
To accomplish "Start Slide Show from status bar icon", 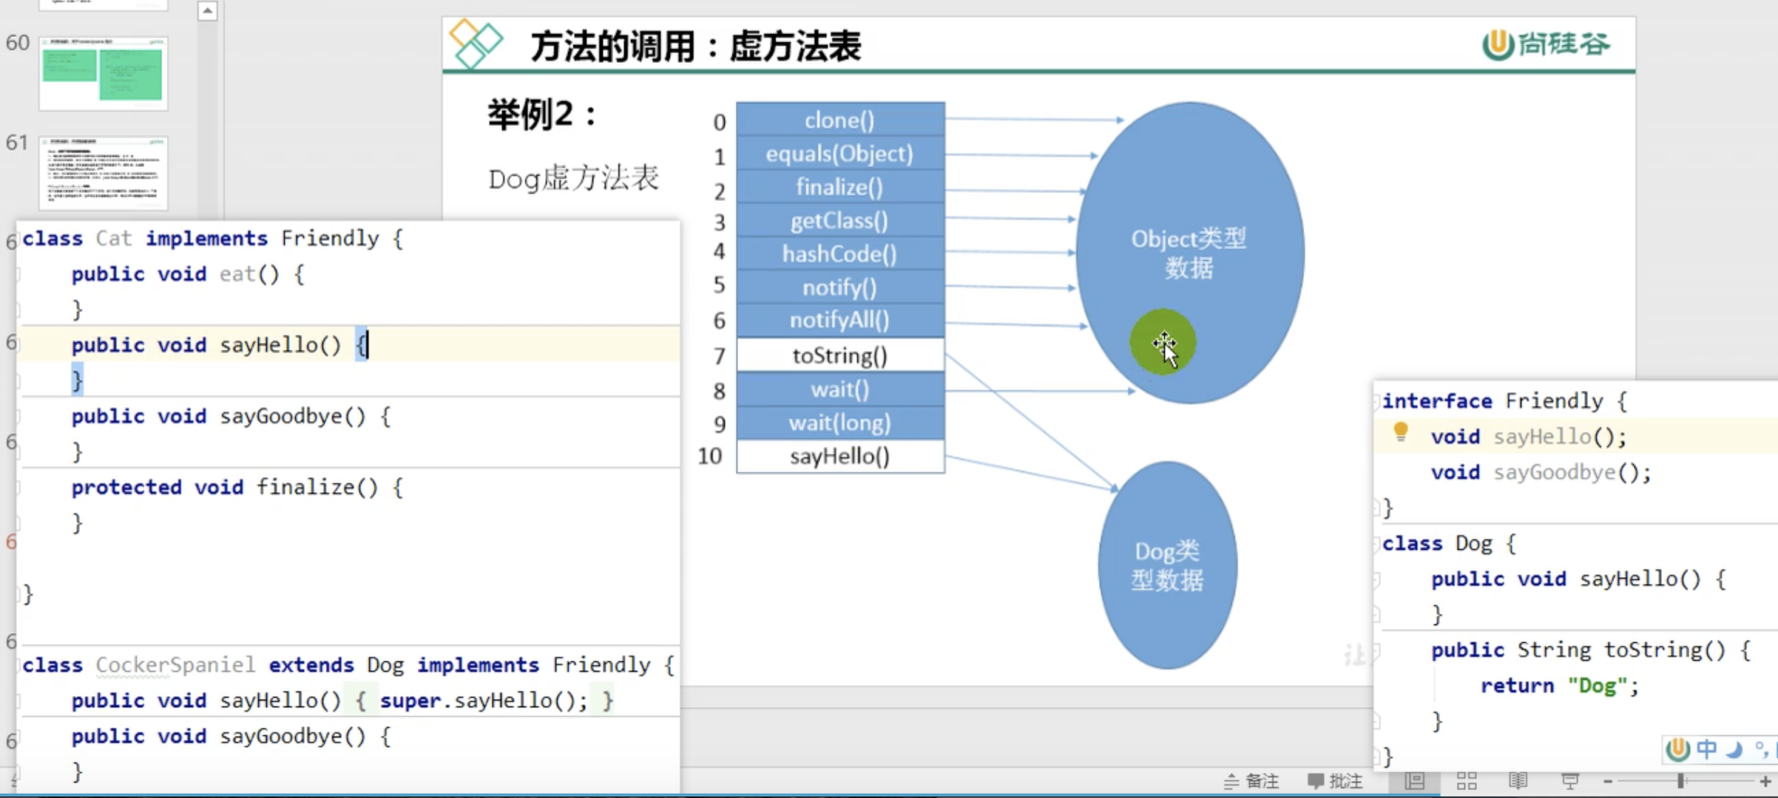I will tap(1569, 781).
